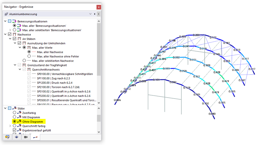Screen dimensions: 260x145
Task: Toggle SP1100.00 Zug nach 6.2.3 checkbox
Action: click(29, 78)
